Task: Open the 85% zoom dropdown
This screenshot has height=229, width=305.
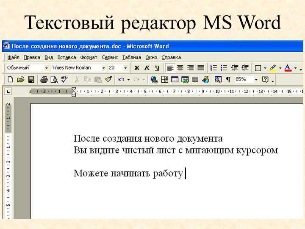Action: point(256,79)
